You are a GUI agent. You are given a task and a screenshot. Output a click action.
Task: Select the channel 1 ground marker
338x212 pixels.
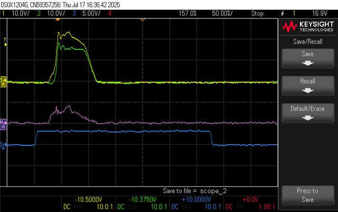(x=4, y=82)
